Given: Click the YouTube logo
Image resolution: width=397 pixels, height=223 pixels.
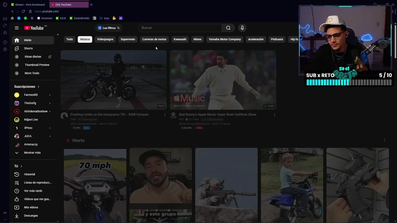Looking at the screenshot, I should pos(34,28).
